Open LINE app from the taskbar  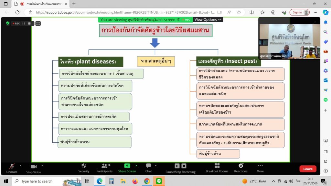click(x=158, y=181)
